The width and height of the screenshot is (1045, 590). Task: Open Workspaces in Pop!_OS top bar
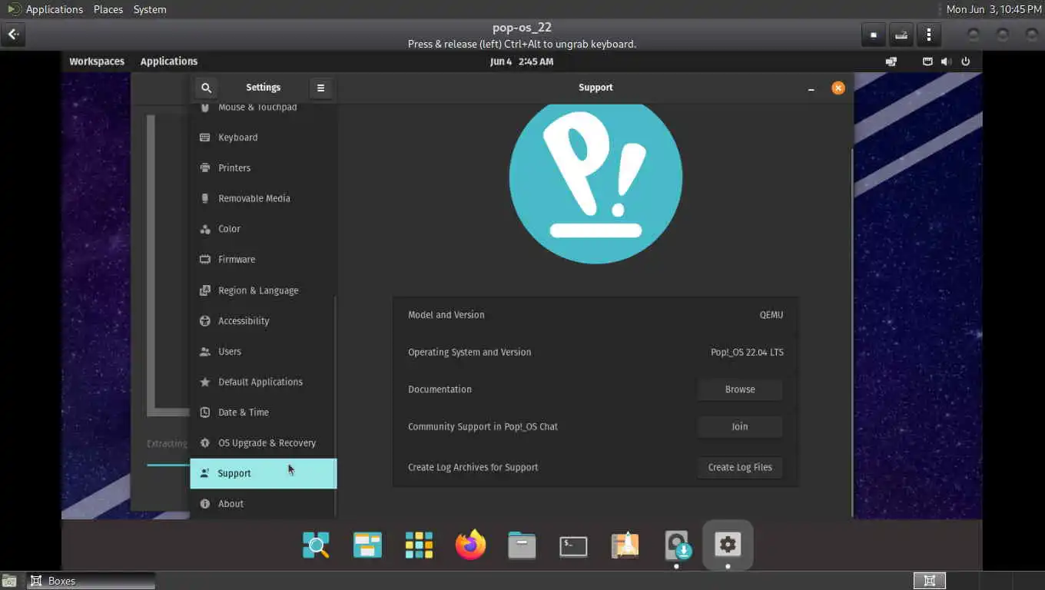97,61
